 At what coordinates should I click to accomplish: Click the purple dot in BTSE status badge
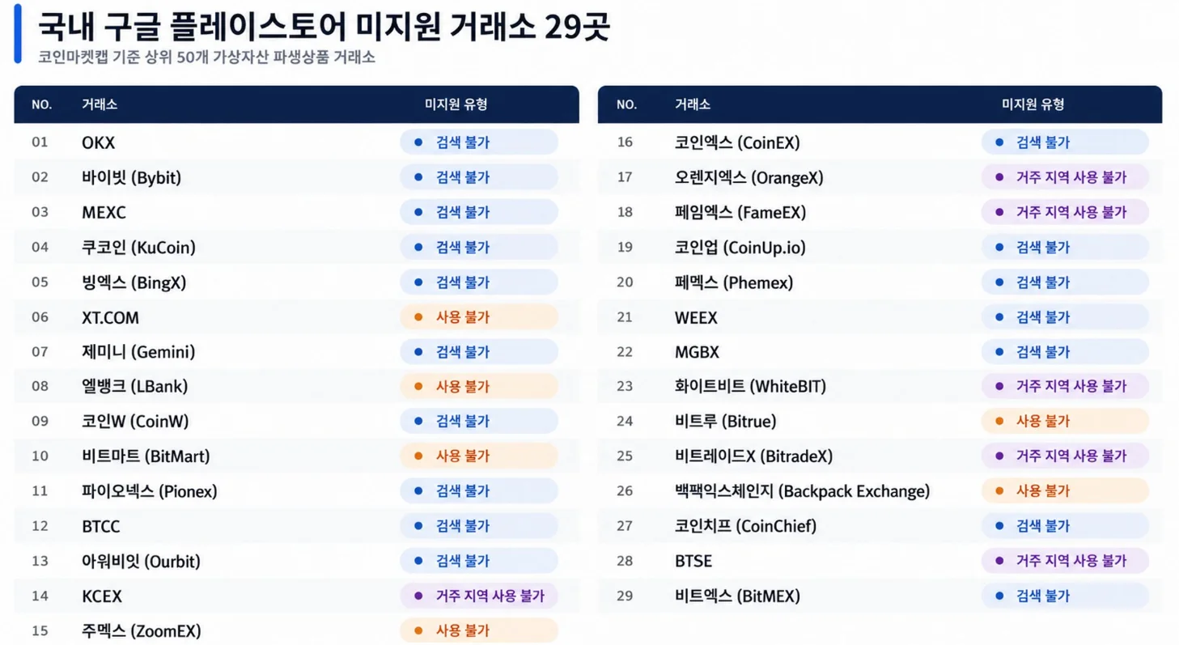coord(999,561)
